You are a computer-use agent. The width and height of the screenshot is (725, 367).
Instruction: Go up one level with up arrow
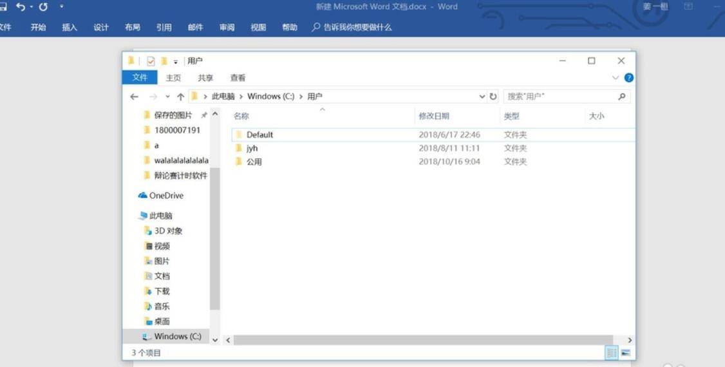[x=180, y=97]
